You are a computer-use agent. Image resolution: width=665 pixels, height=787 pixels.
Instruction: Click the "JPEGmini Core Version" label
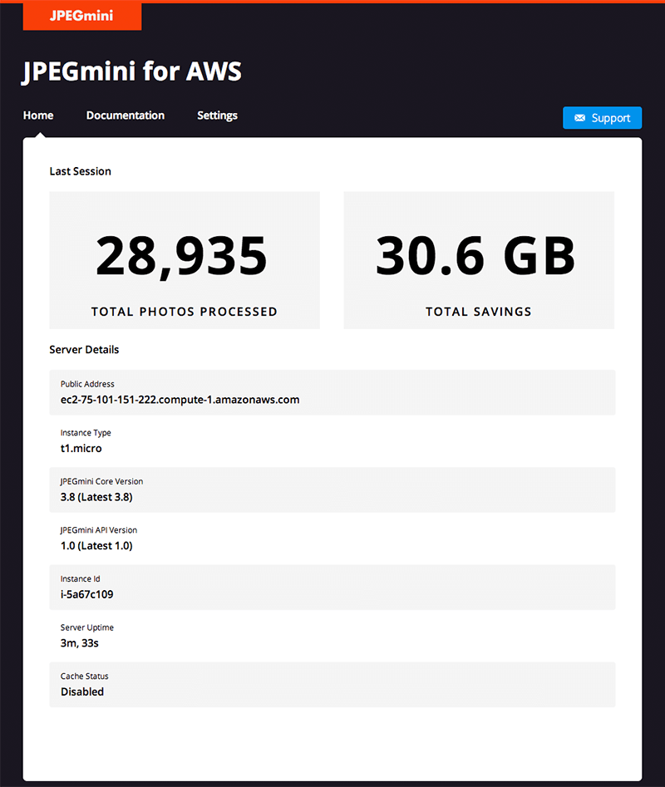pyautogui.click(x=102, y=481)
